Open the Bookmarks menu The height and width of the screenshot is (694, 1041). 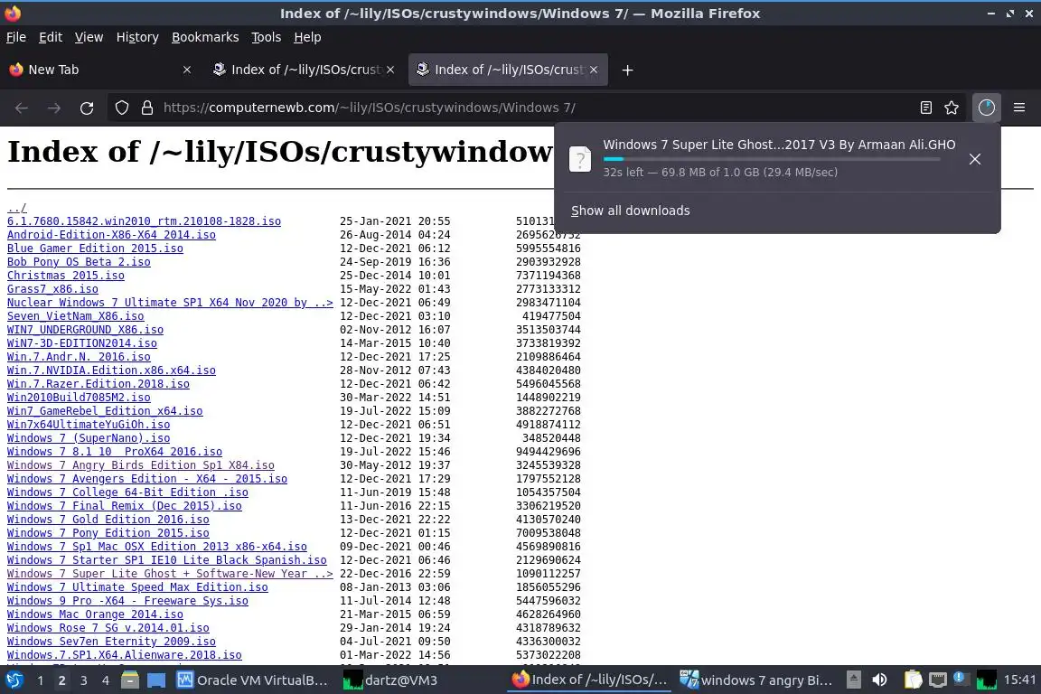(205, 37)
